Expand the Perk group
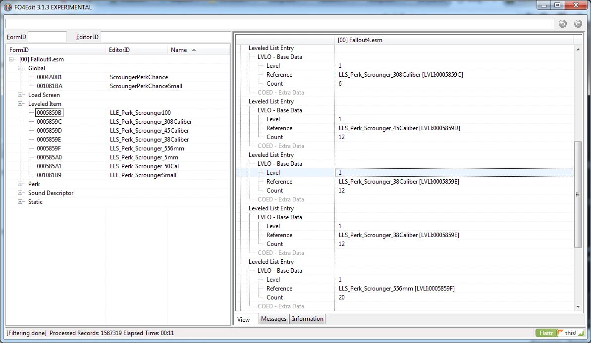This screenshot has height=343, width=591. click(x=20, y=184)
